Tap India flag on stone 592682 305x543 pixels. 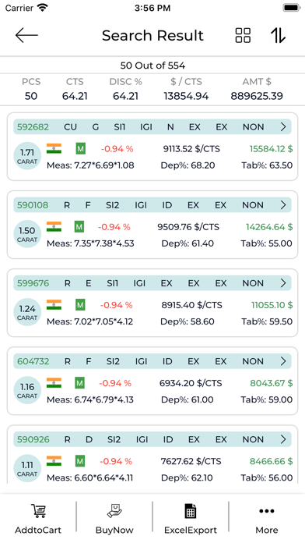tap(54, 149)
